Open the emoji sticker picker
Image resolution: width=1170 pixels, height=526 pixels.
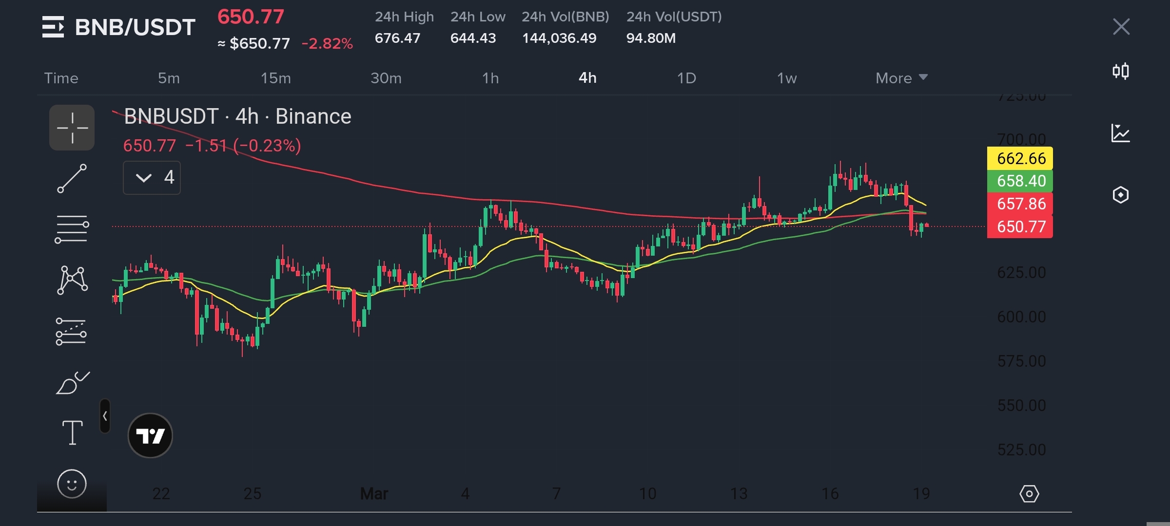tap(72, 484)
